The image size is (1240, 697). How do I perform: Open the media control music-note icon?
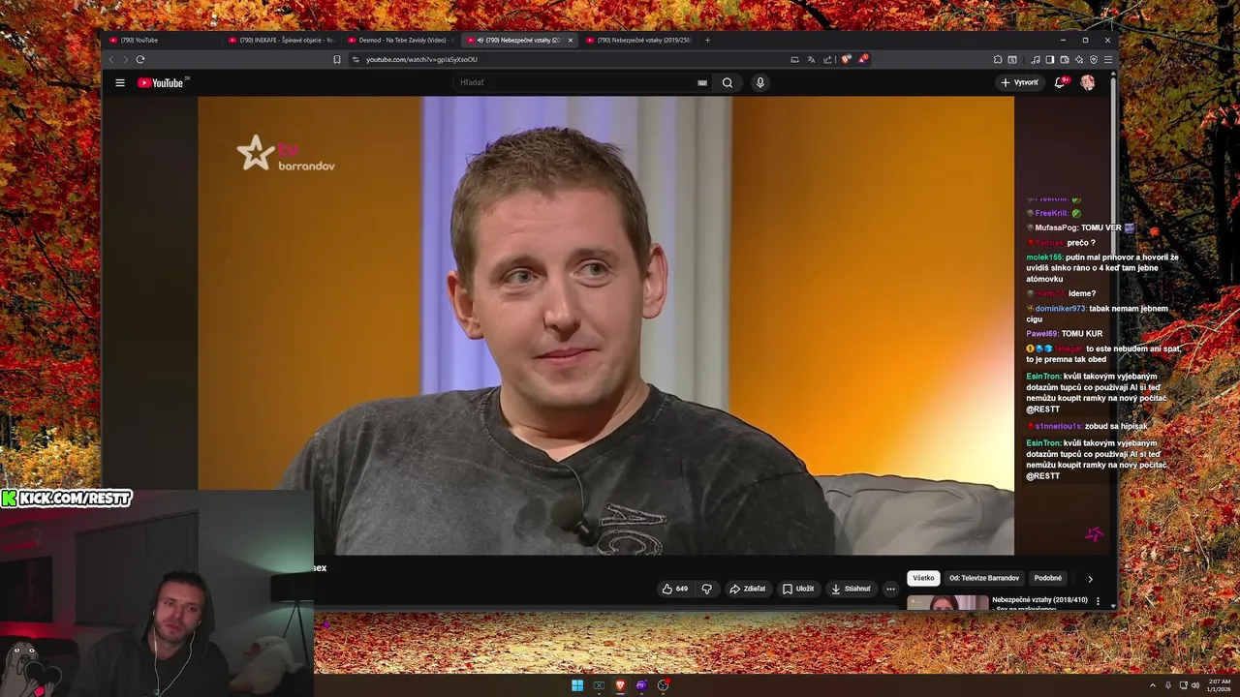click(x=1036, y=59)
